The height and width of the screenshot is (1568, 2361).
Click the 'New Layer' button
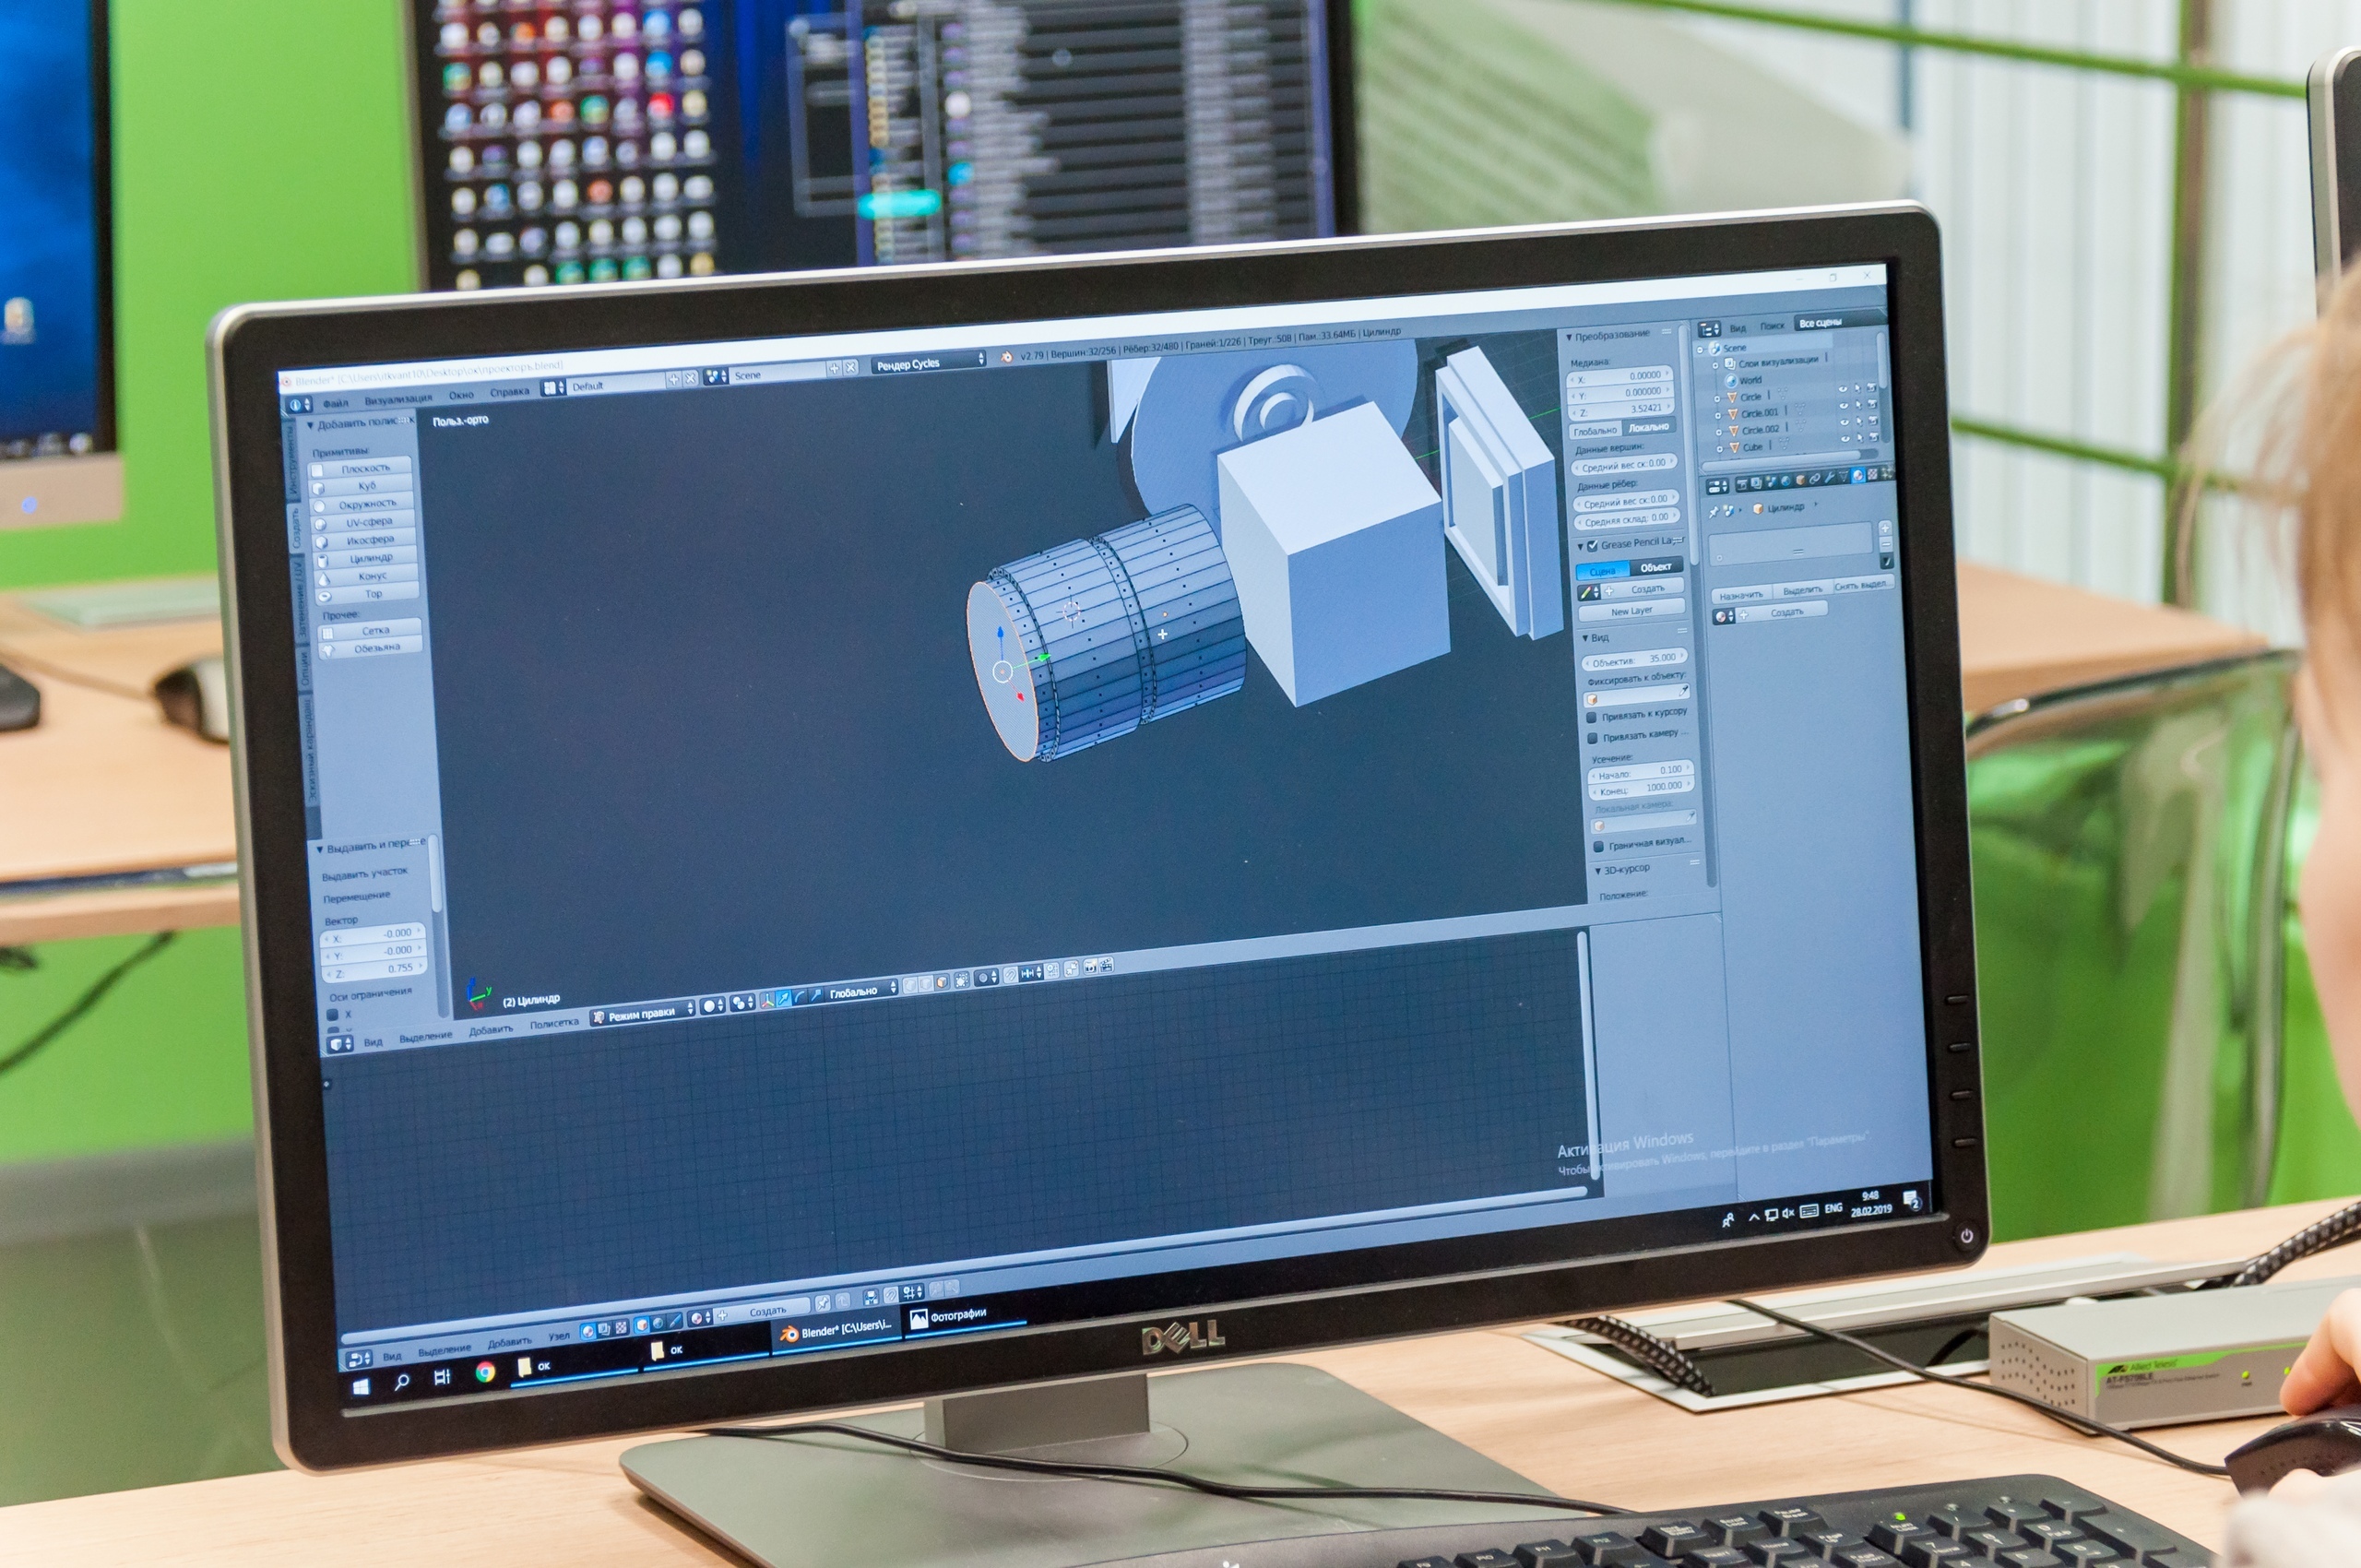1631,610
